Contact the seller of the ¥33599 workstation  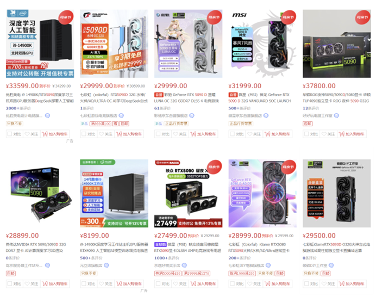pyautogui.click(x=47, y=116)
